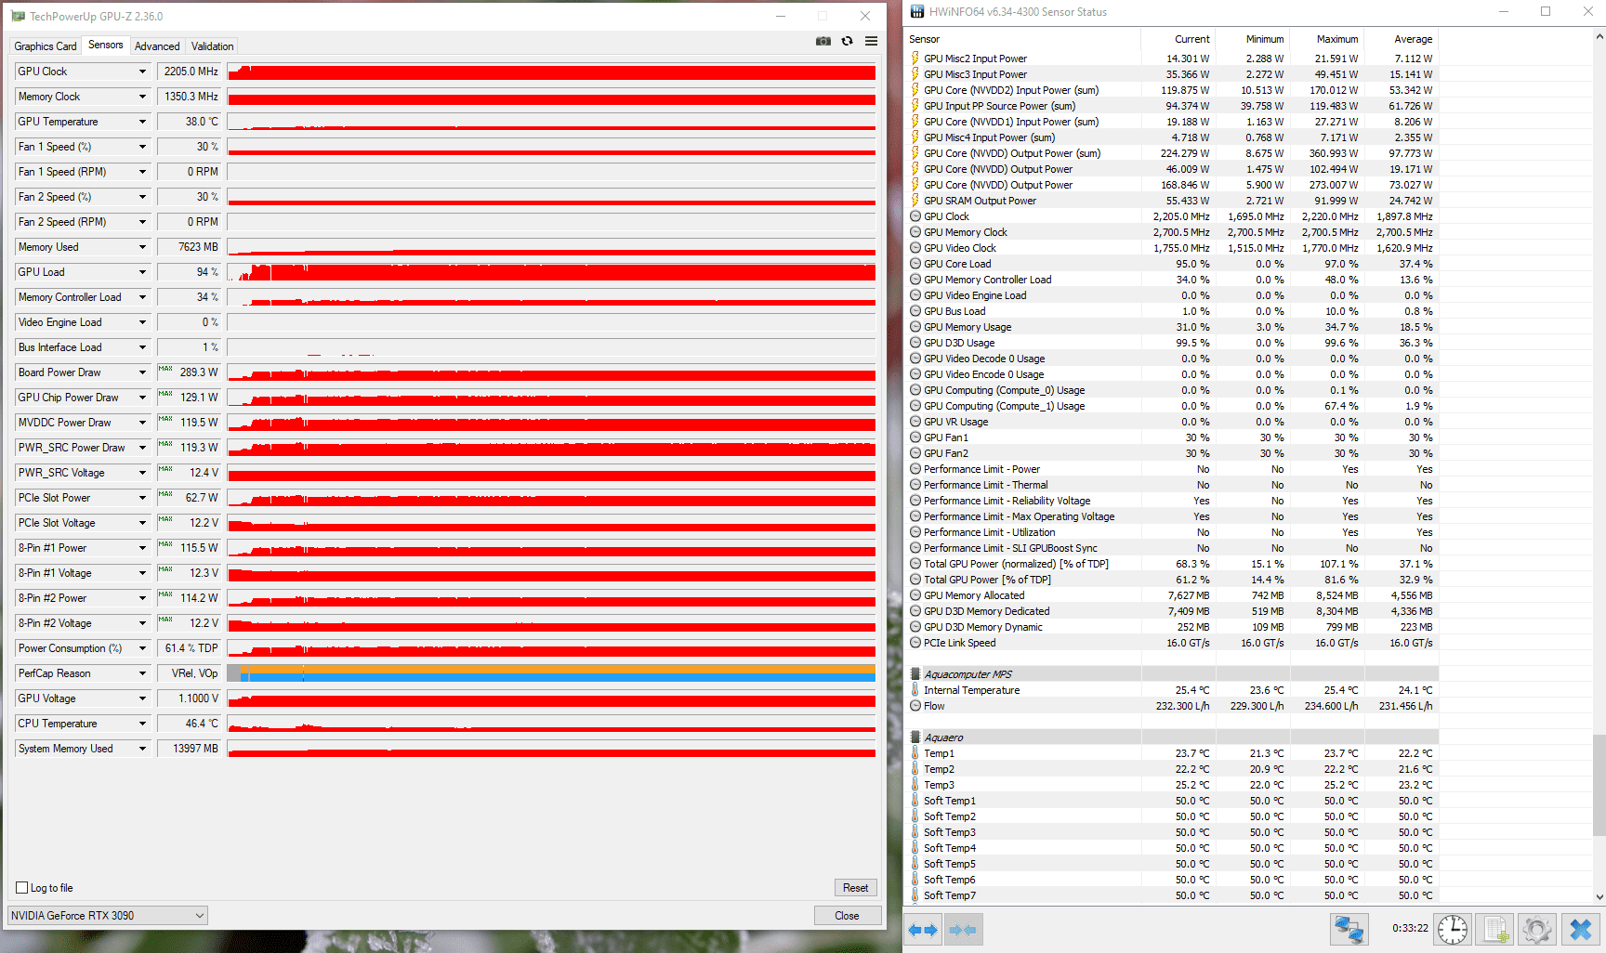Click the thermometer icon beside Internal Temperature
1606x953 pixels.
[x=915, y=690]
